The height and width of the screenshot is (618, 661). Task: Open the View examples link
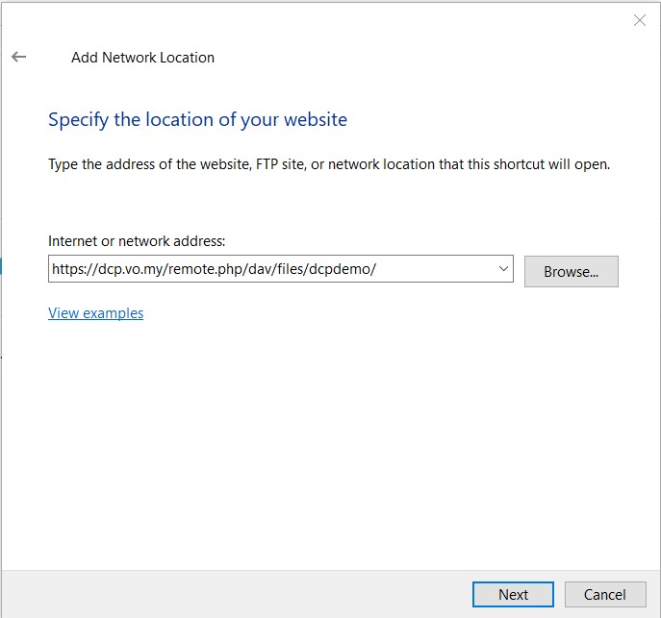click(95, 313)
